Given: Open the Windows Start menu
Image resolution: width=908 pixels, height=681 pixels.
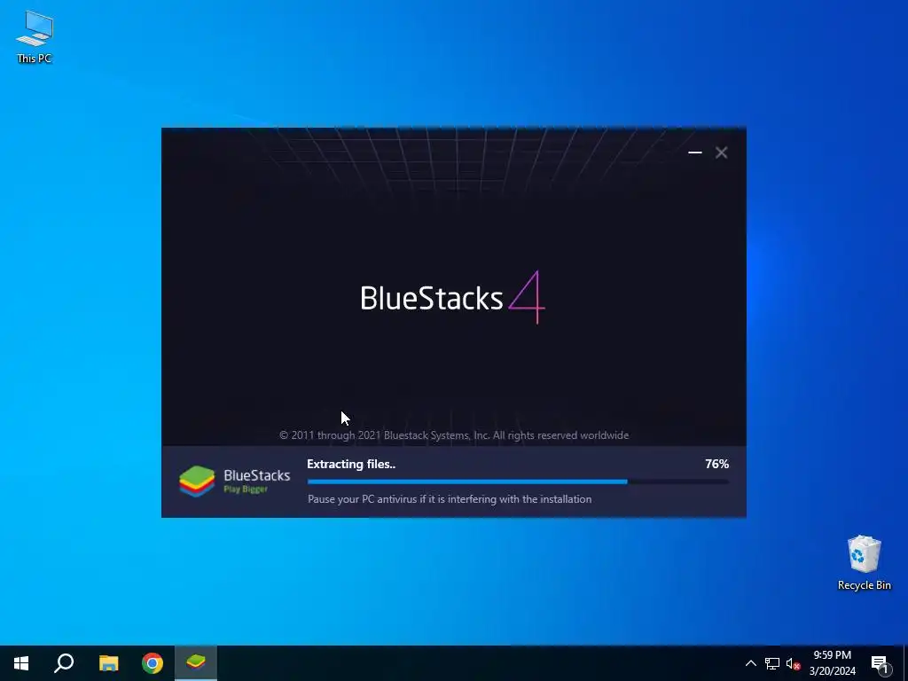Looking at the screenshot, I should coord(21,663).
